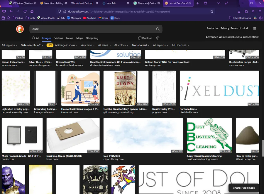The height and width of the screenshot is (194, 264).
Task: Open the Golden Stars PNGs for Free Download link
Action: tap(167, 62)
